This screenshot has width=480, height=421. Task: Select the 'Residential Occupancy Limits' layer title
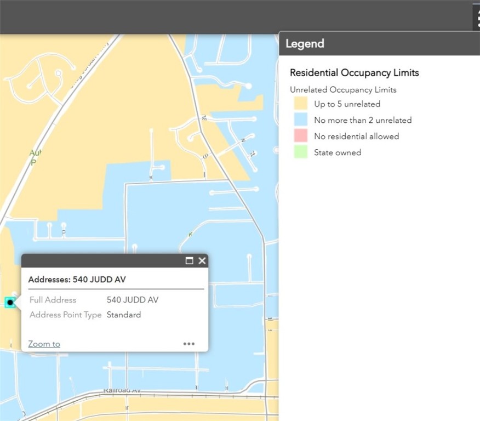tap(354, 72)
